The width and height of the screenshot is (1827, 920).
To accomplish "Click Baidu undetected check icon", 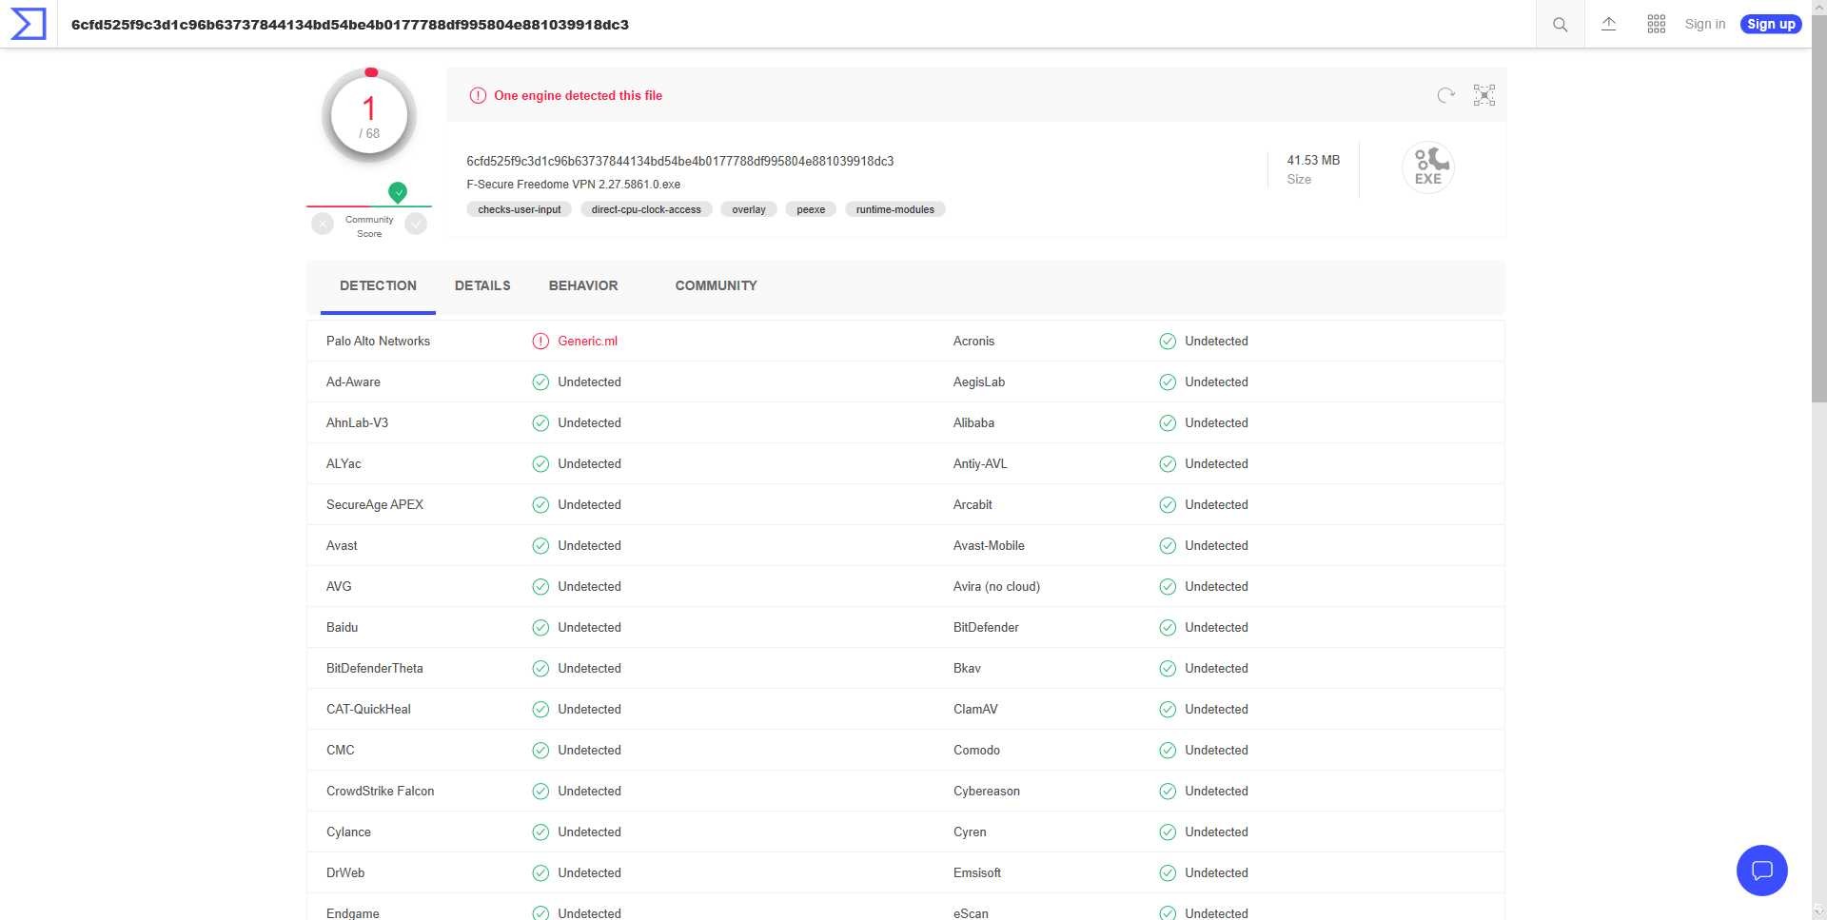I will point(540,627).
